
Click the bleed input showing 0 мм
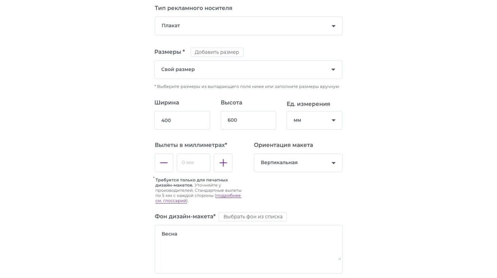pos(193,163)
